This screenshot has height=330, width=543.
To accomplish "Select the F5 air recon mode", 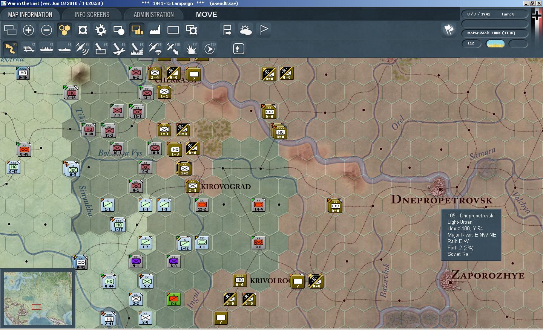I will click(83, 49).
